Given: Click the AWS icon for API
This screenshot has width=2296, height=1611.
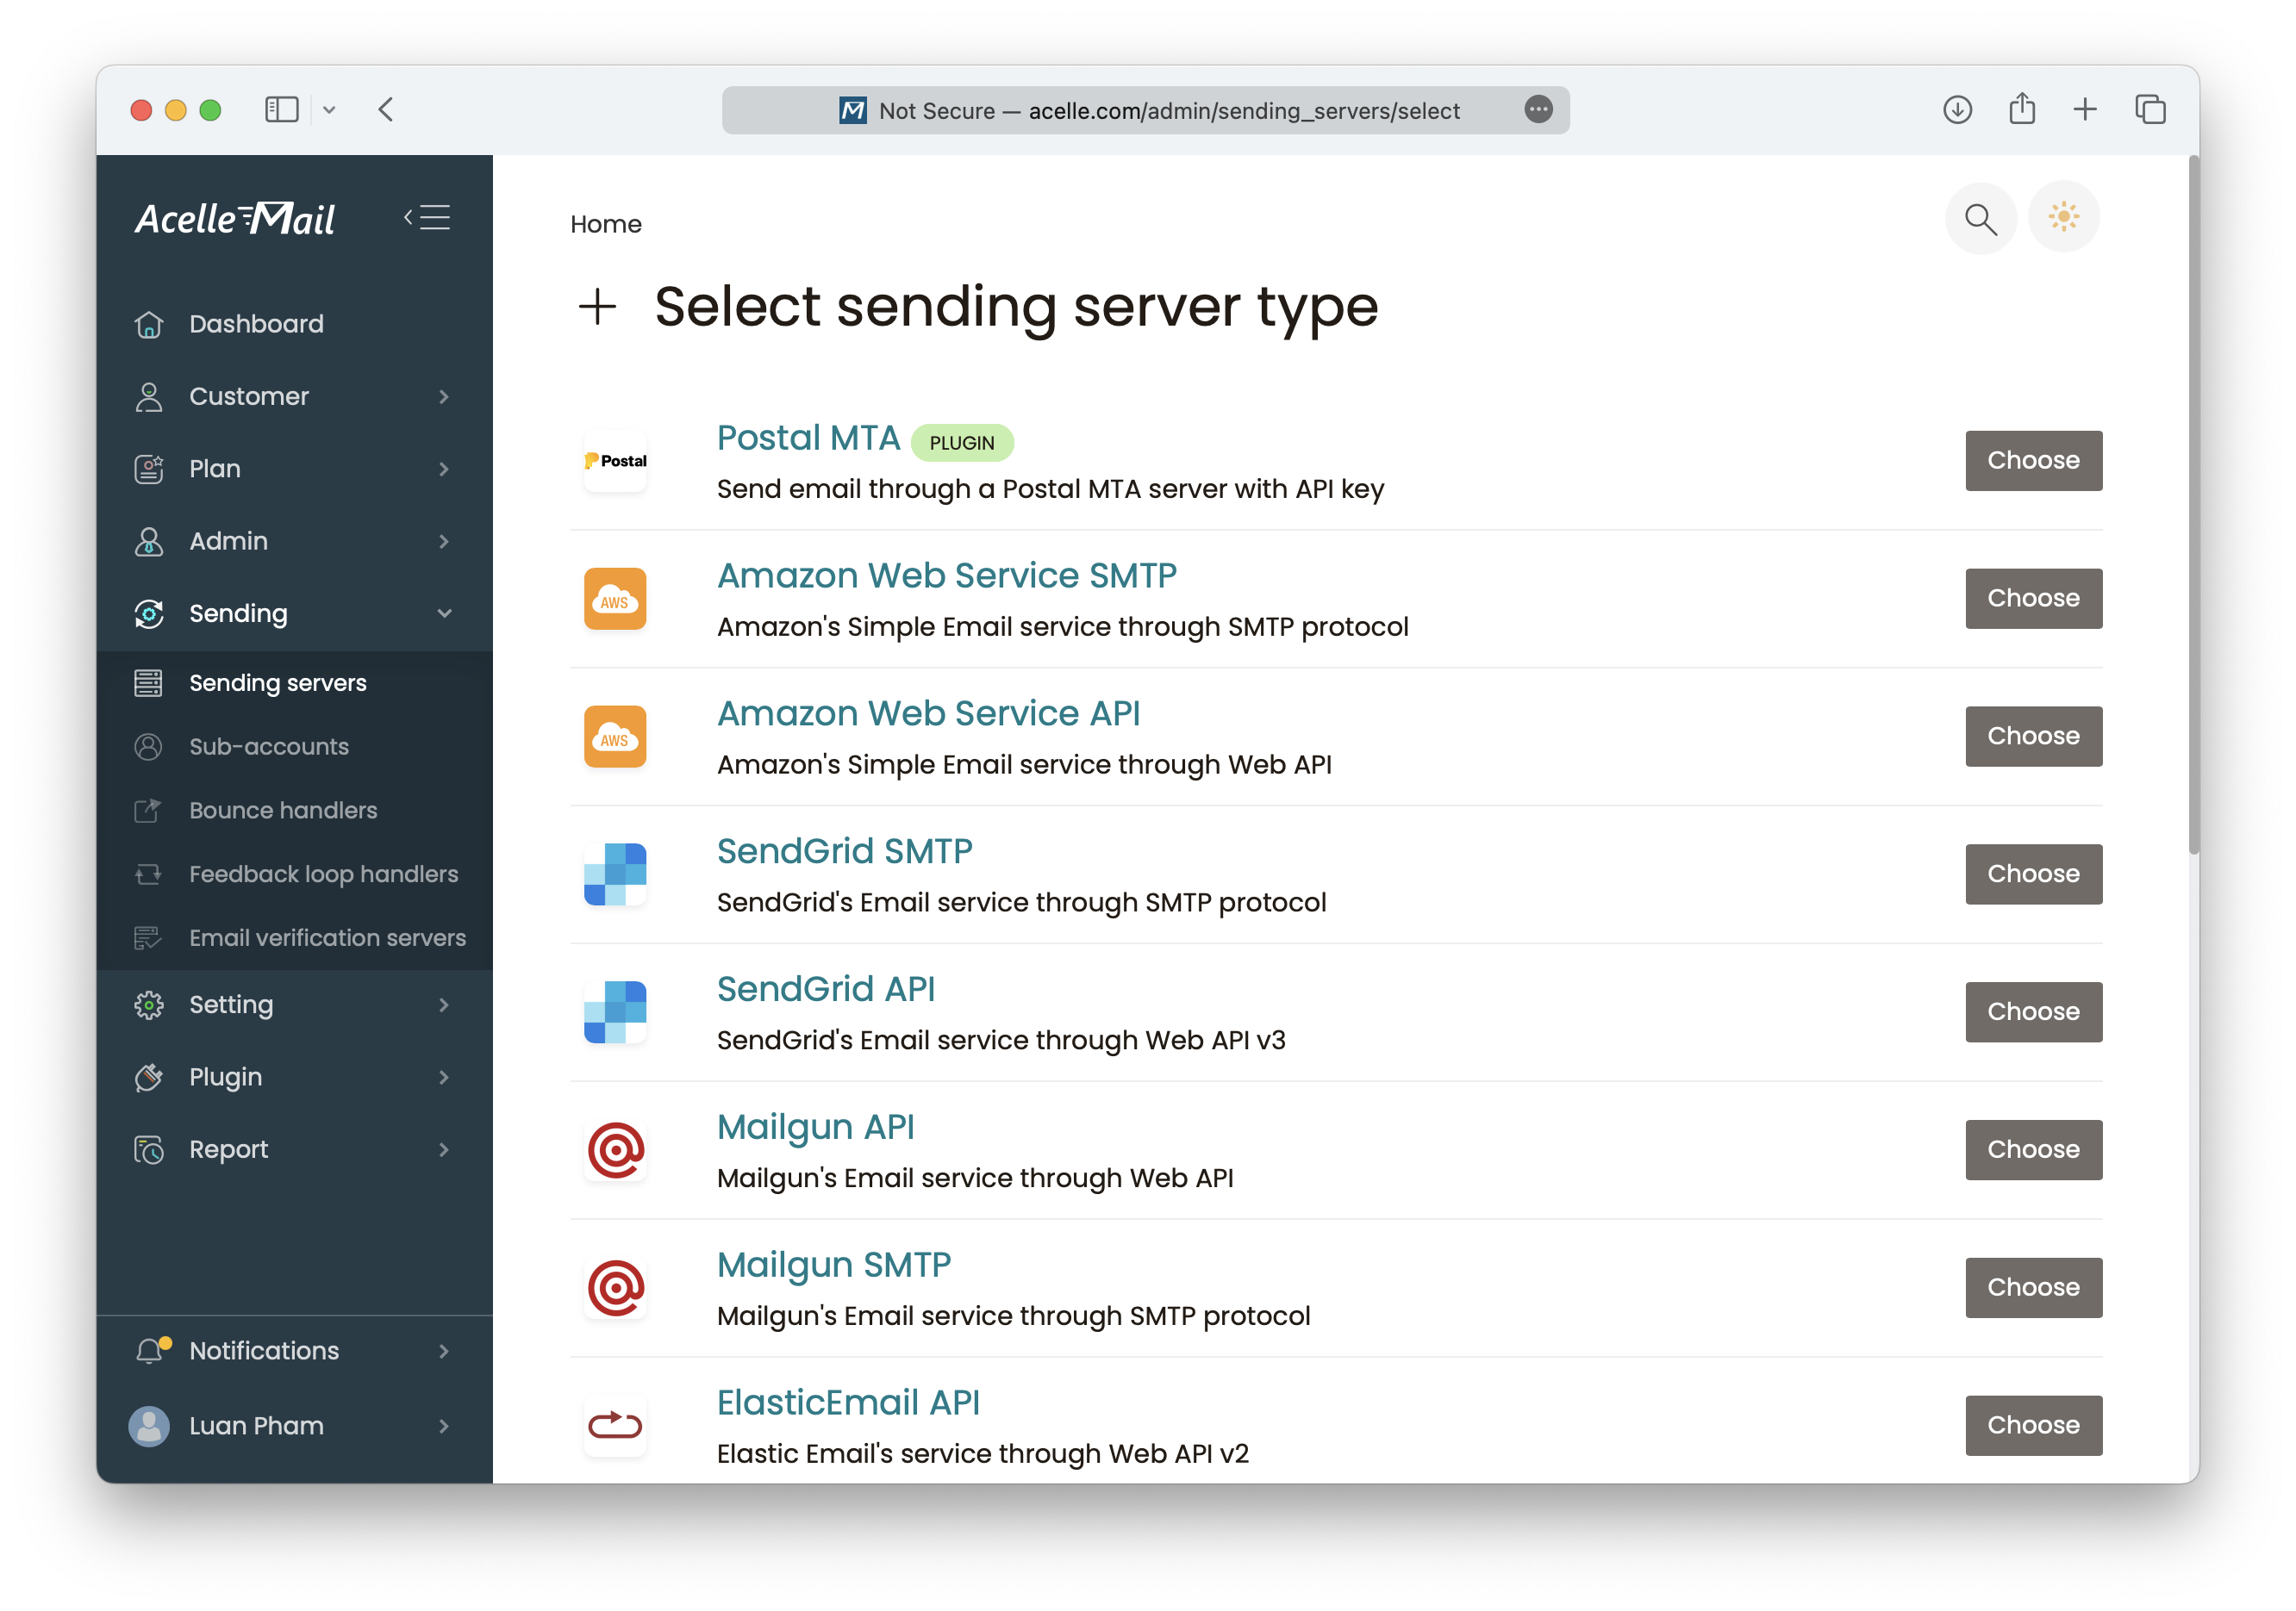Looking at the screenshot, I should click(x=615, y=737).
